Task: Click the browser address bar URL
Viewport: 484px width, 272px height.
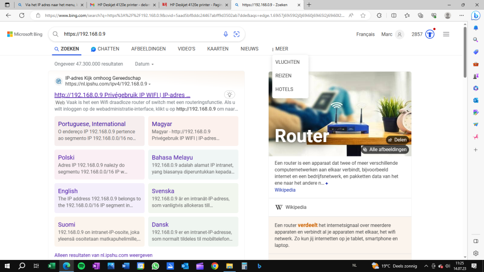Action: pos(195,15)
